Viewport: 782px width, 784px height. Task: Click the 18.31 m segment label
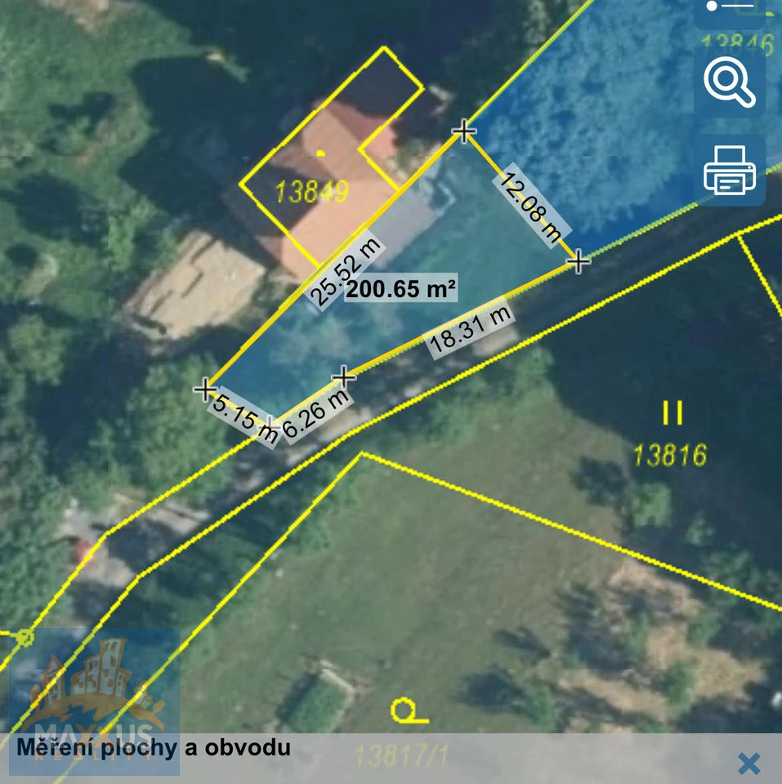pyautogui.click(x=471, y=330)
